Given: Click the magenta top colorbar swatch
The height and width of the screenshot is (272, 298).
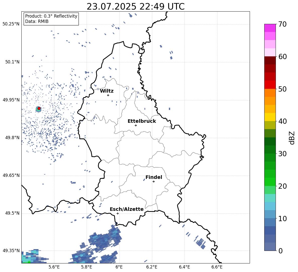Looking at the screenshot, I should 270,28.
